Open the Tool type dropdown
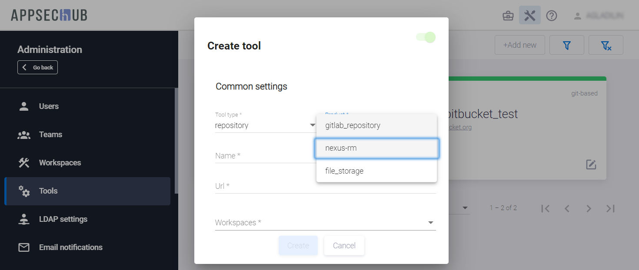This screenshot has height=270, width=639. coord(265,125)
